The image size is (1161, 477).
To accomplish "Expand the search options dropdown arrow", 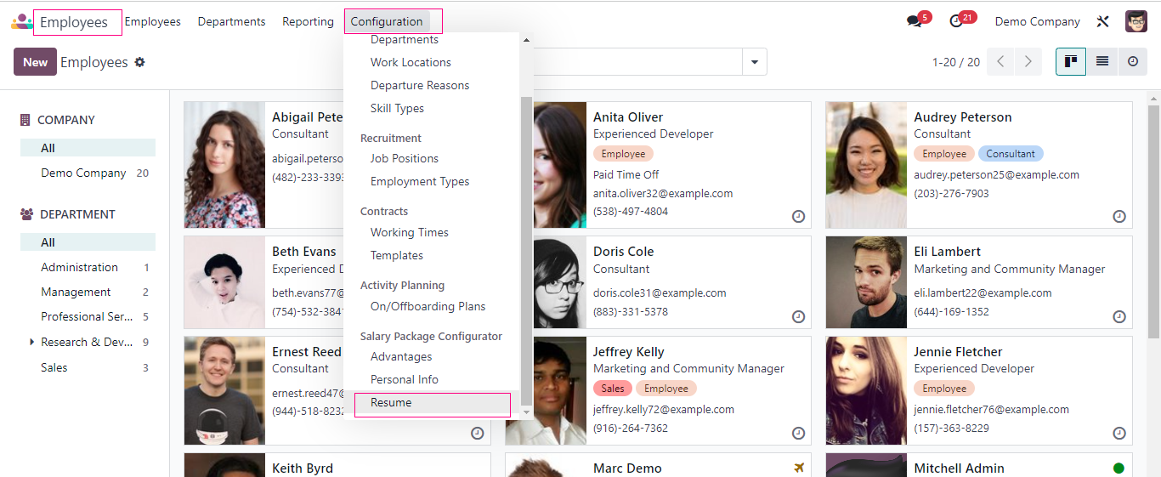I will [755, 61].
